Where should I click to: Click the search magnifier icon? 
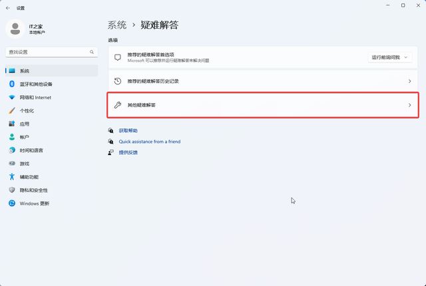click(92, 52)
